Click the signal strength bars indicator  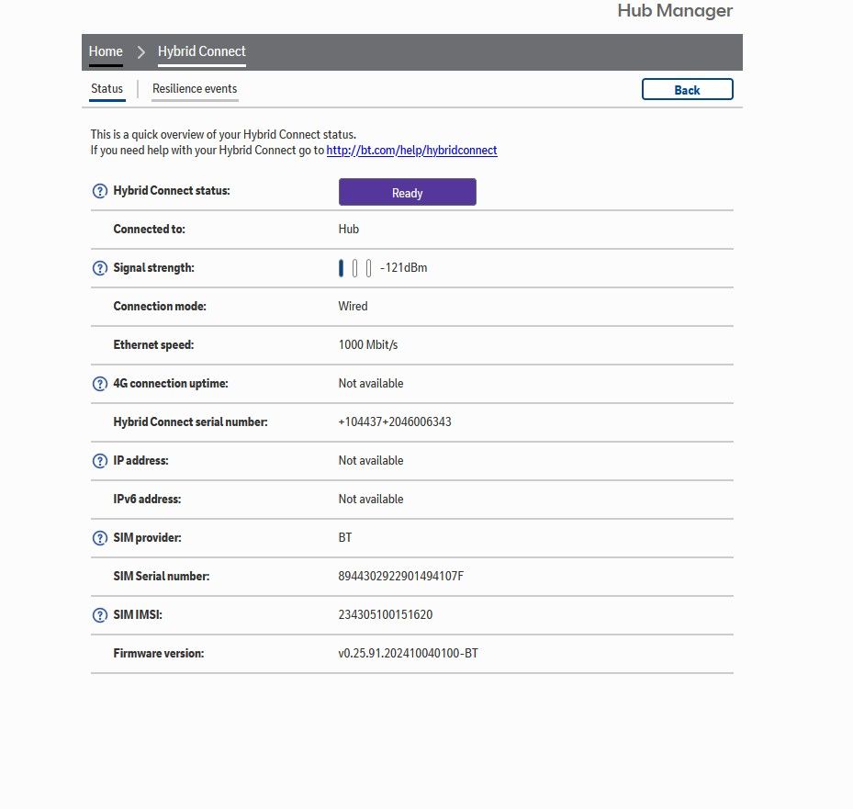(x=354, y=268)
